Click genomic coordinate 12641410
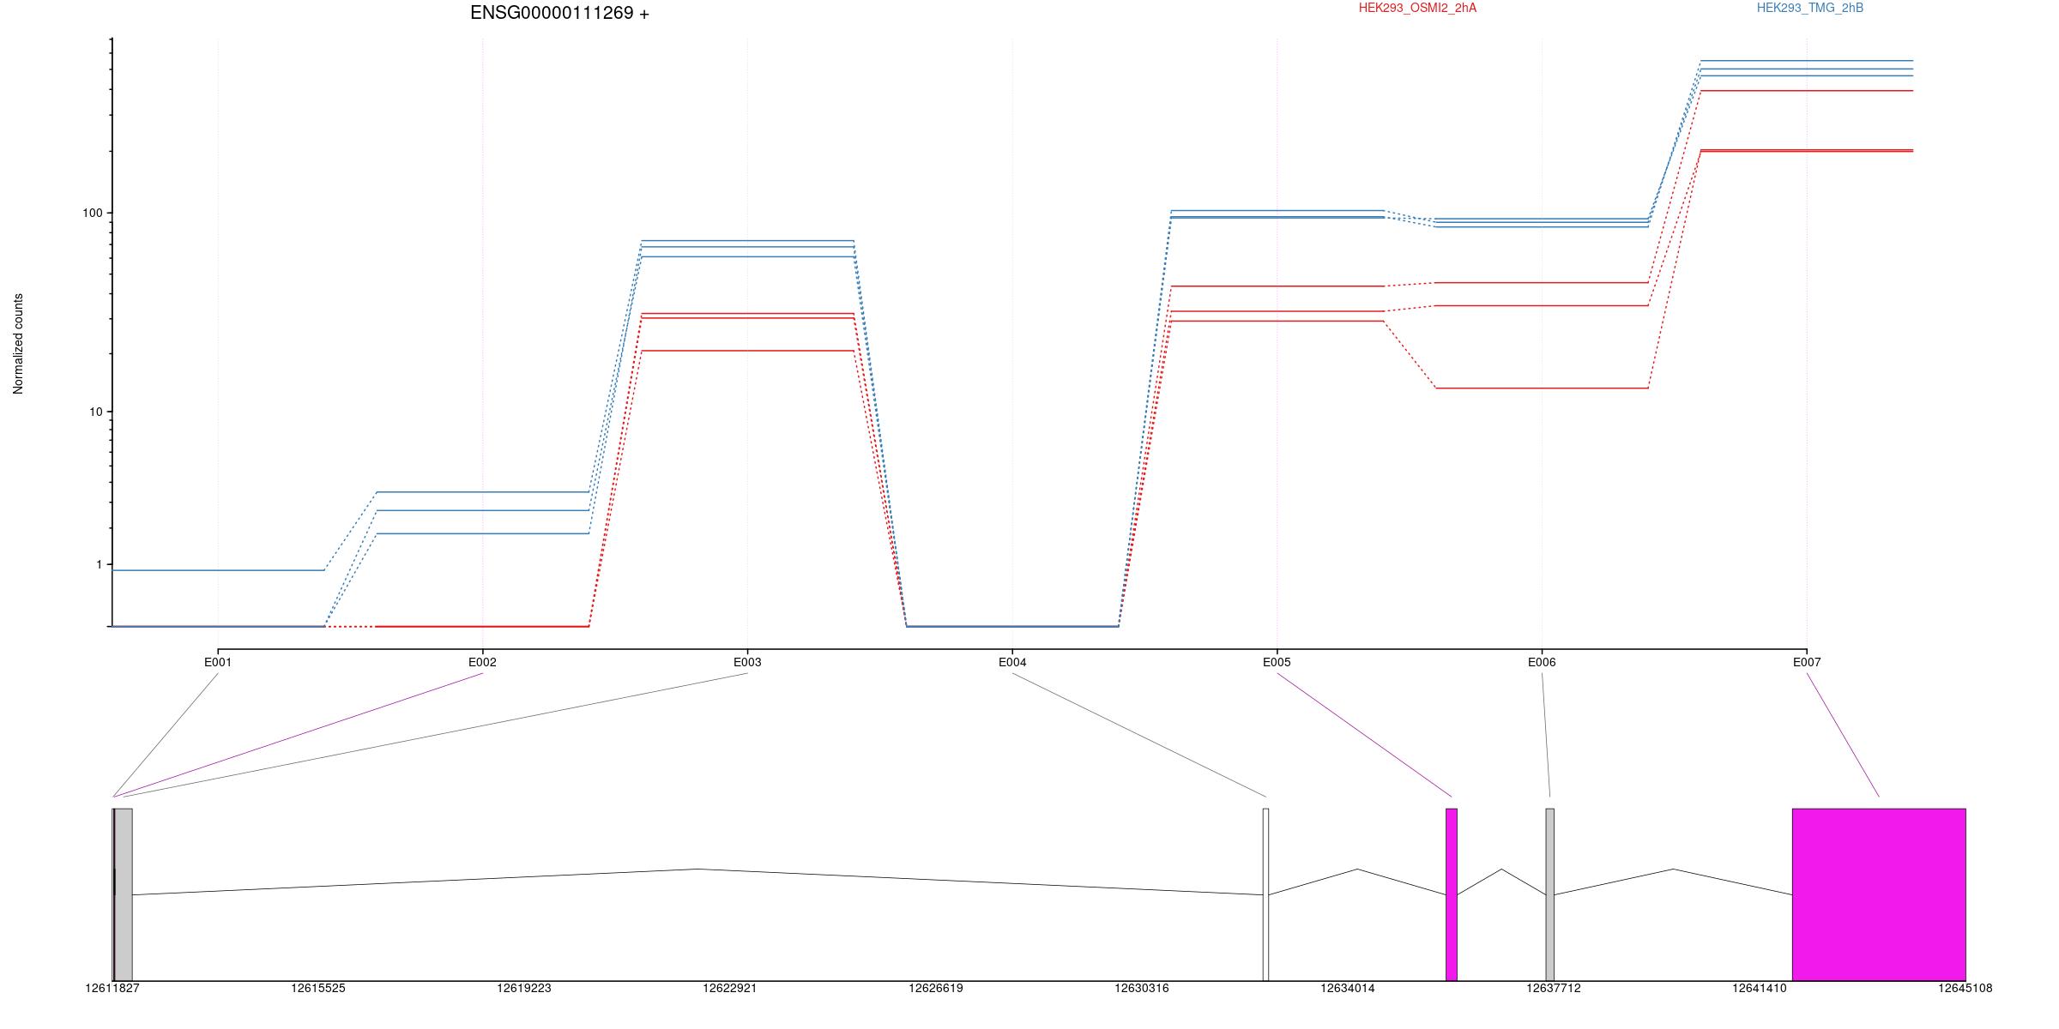Screen dimensions: 2059x1029 tap(1760, 988)
